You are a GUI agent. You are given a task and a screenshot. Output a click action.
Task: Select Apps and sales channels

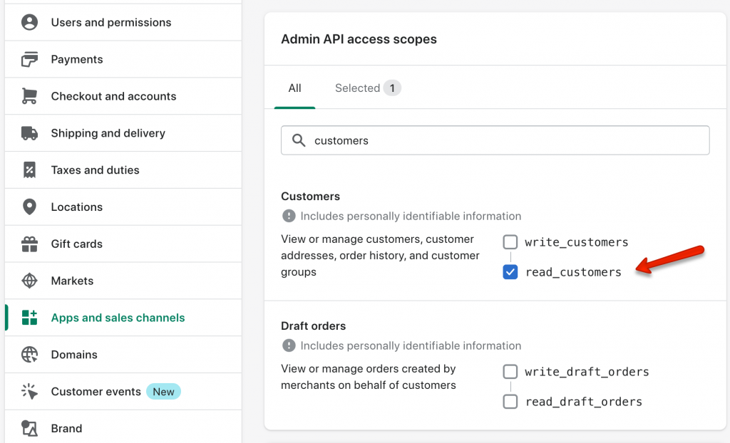[123, 318]
